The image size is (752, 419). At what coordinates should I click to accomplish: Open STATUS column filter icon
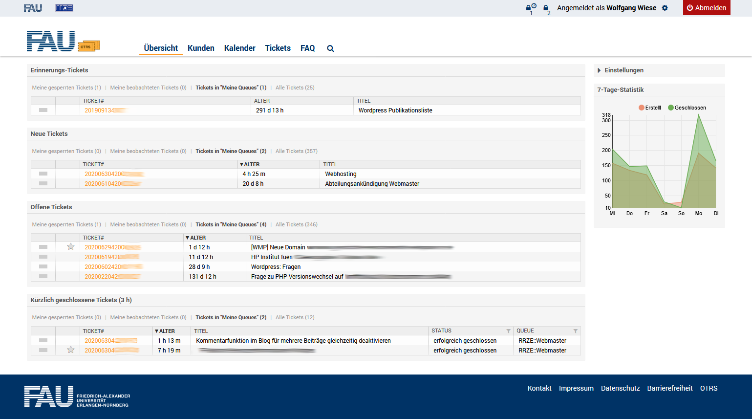click(508, 331)
